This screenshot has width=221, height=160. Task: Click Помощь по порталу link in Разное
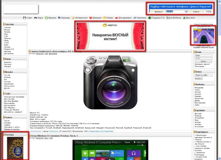12,129
